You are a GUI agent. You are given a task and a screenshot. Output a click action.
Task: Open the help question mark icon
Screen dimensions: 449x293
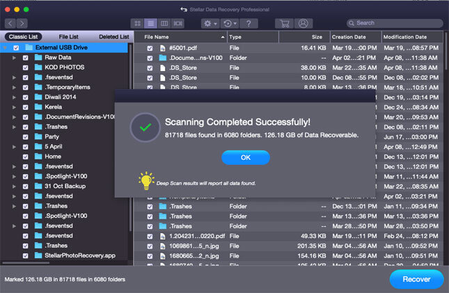249,23
